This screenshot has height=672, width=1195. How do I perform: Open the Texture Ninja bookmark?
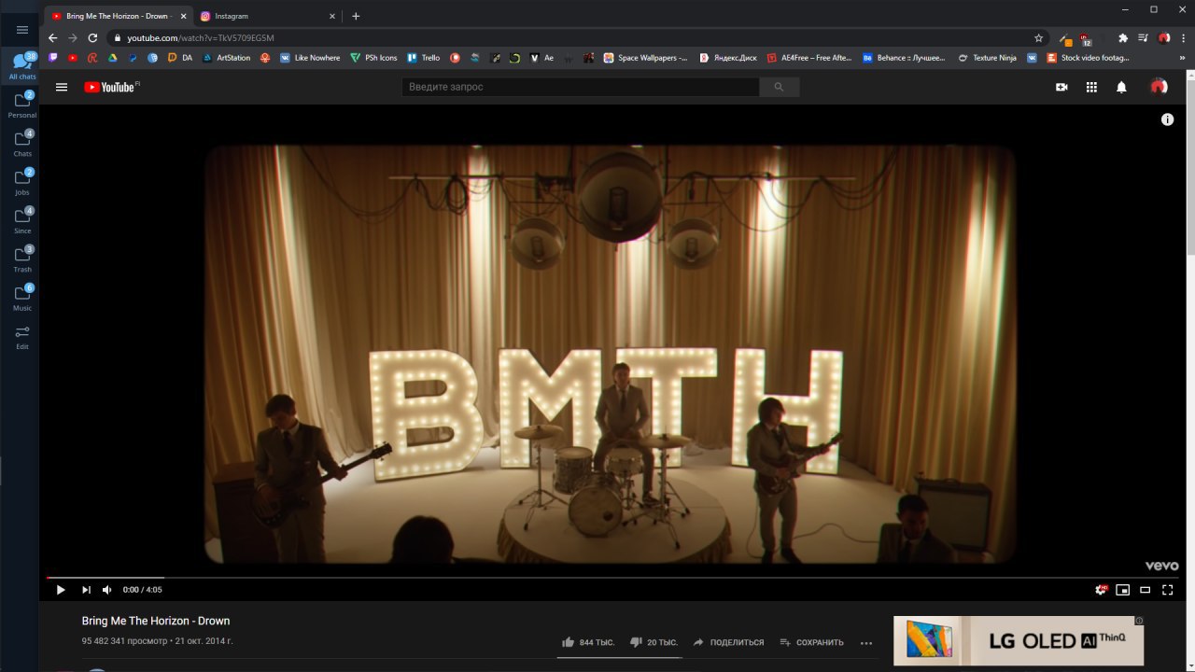tap(988, 58)
